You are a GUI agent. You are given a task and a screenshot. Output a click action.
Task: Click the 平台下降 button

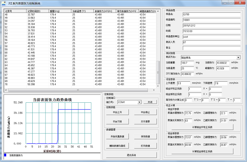(118, 121)
